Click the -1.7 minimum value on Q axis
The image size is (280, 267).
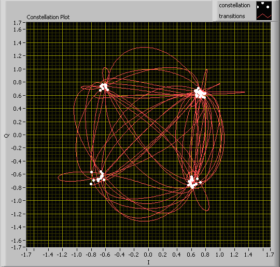[16, 247]
